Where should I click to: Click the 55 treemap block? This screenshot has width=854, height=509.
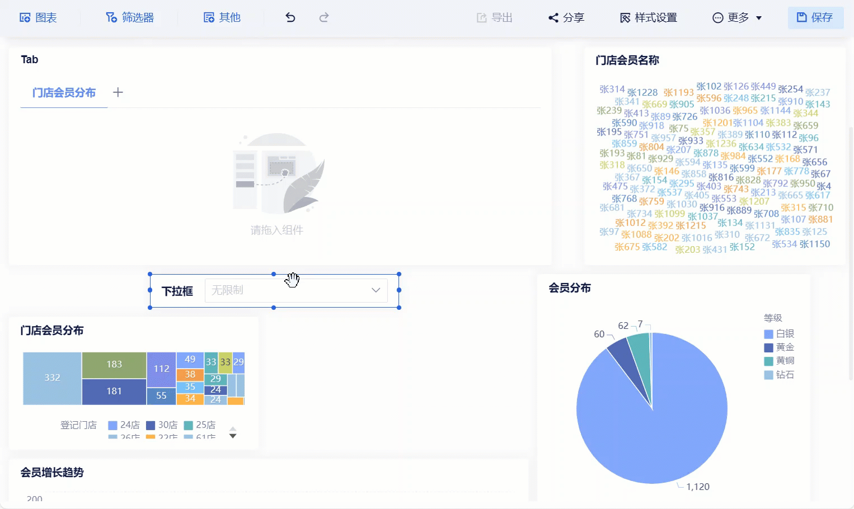pos(161,396)
